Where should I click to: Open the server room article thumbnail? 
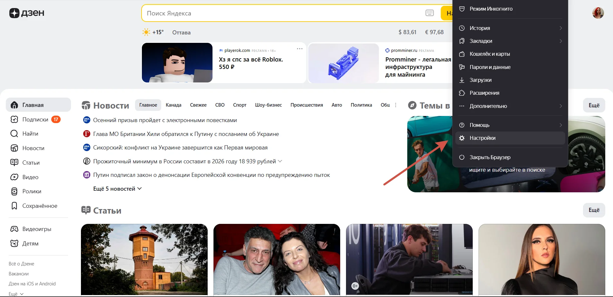point(409,259)
